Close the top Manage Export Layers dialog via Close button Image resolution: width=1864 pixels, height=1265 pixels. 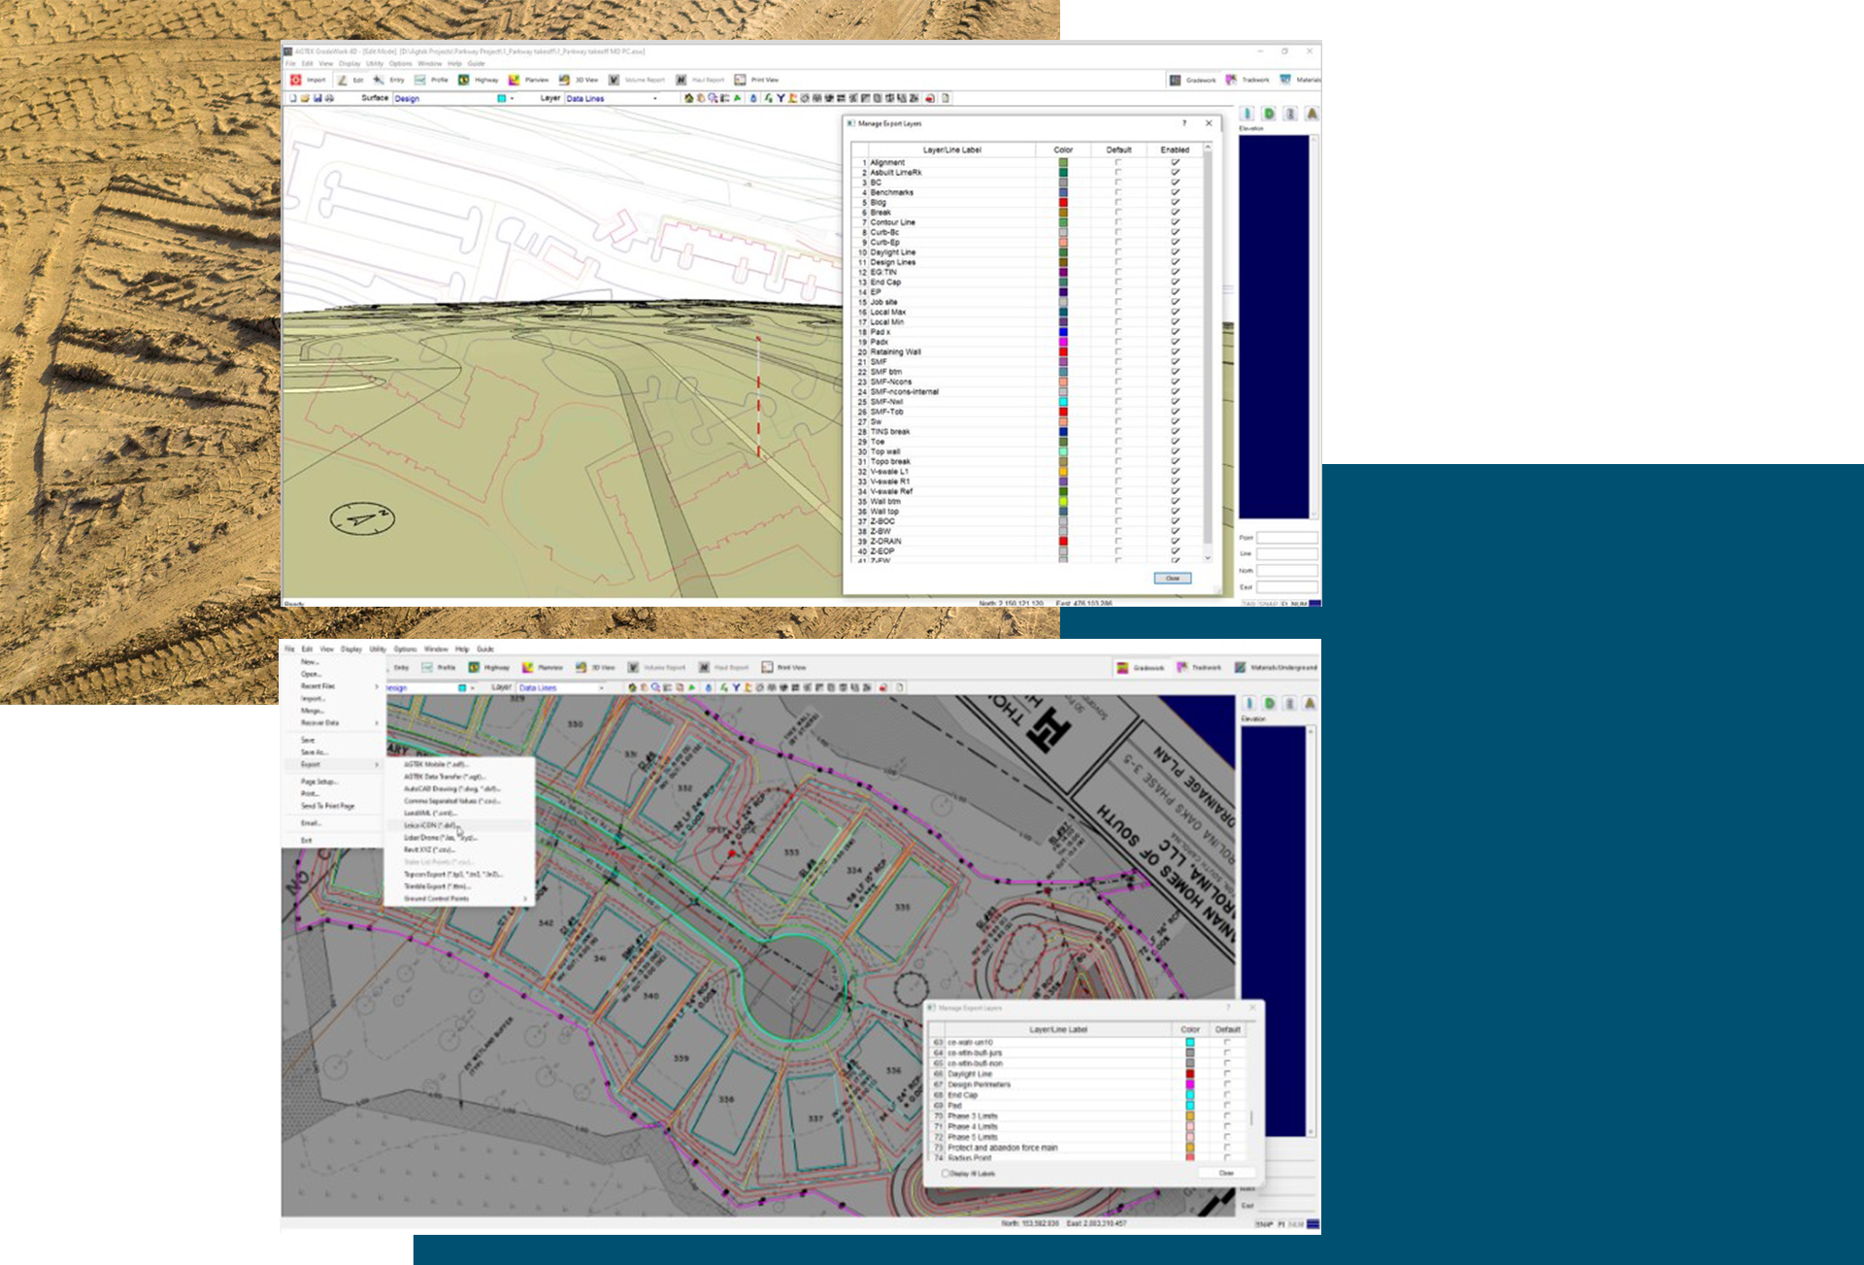point(1172,578)
